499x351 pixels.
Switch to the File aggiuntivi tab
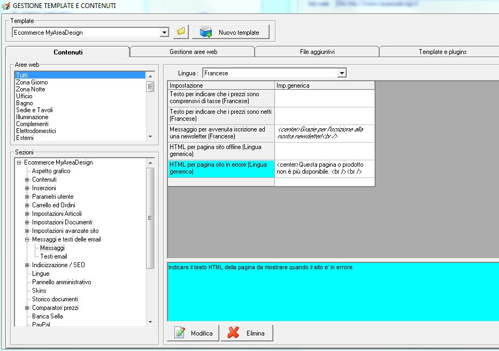coord(317,52)
